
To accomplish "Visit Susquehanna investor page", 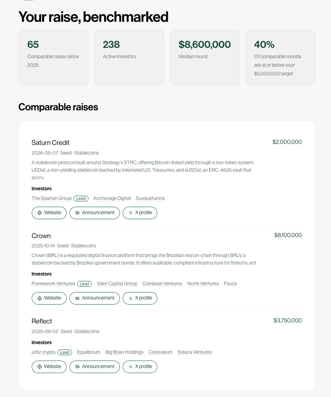I will [x=150, y=198].
